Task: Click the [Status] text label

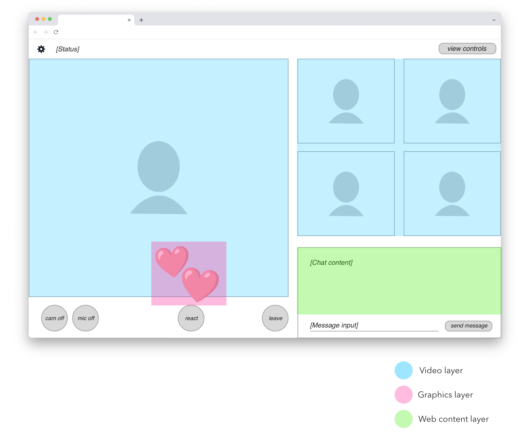Action: coord(67,49)
